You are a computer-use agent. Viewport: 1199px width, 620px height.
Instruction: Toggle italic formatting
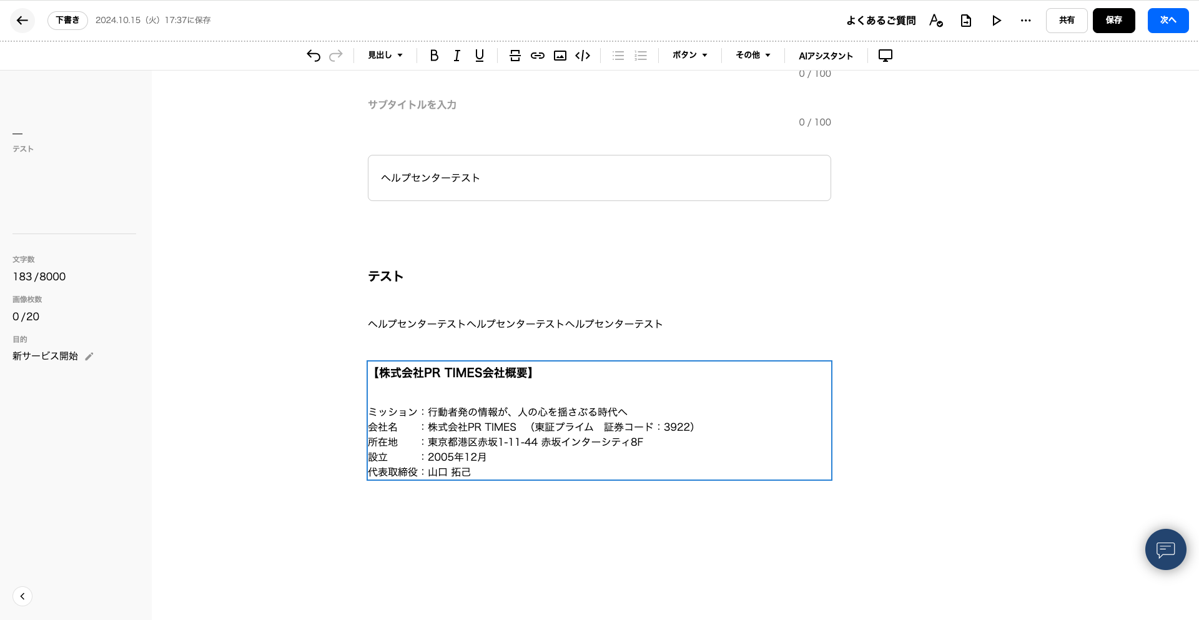coord(457,56)
